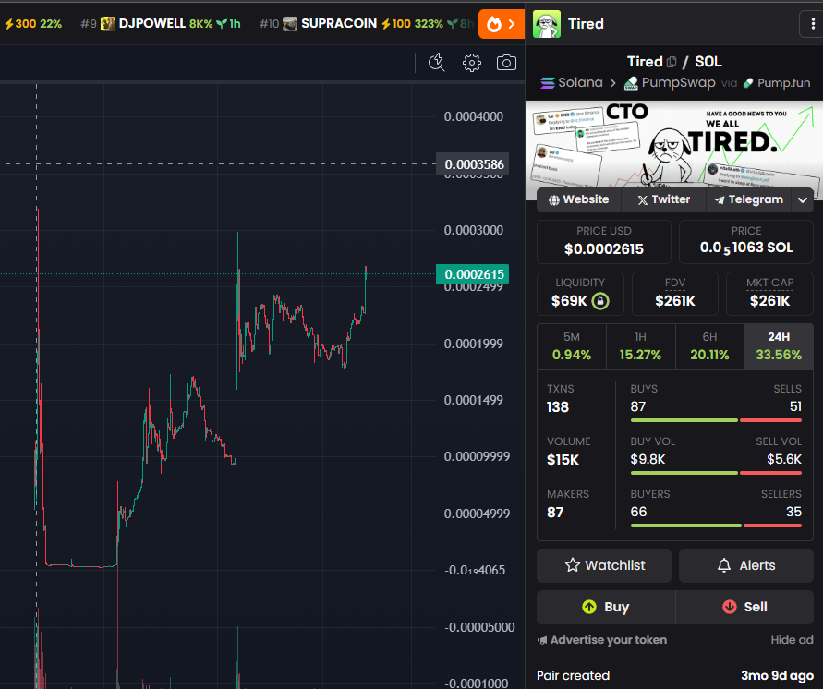This screenshot has height=689, width=823.
Task: Copy Tired token address icon
Action: point(672,62)
